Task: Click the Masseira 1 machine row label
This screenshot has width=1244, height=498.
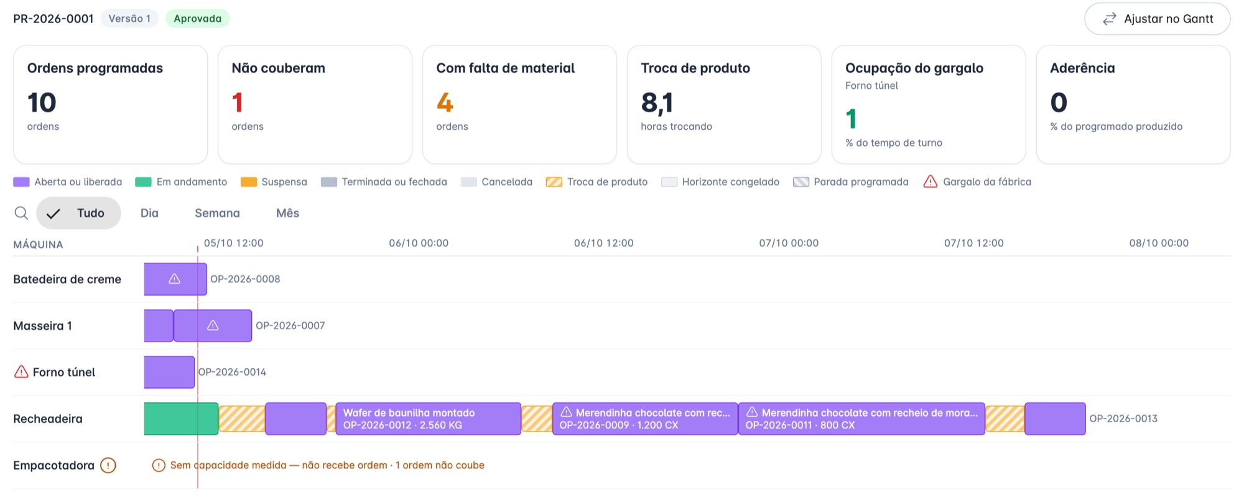Action: click(43, 325)
